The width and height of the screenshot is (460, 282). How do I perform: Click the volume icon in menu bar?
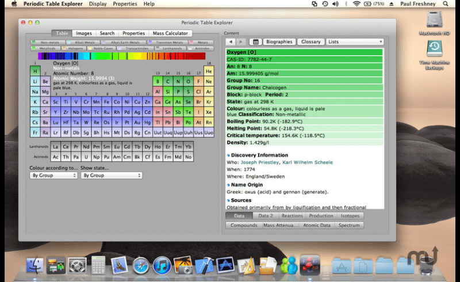tap(335, 4)
